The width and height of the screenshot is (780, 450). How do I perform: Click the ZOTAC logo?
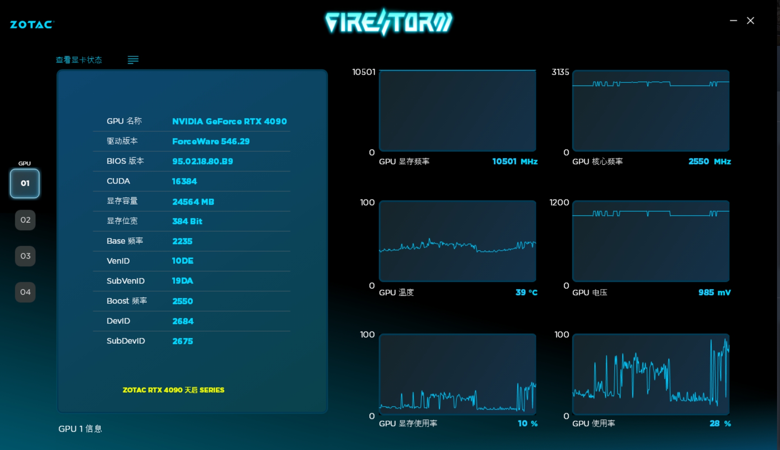pos(32,24)
